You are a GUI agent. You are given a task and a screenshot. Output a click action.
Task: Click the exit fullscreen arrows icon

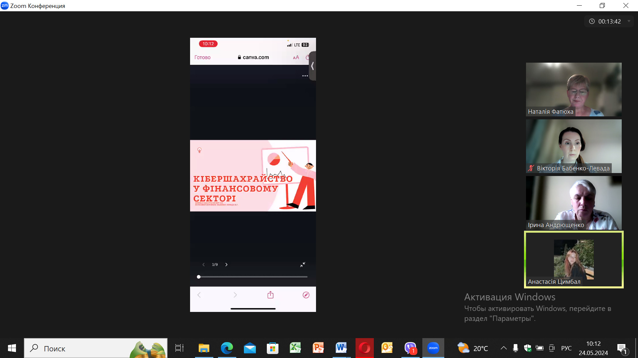click(x=302, y=265)
